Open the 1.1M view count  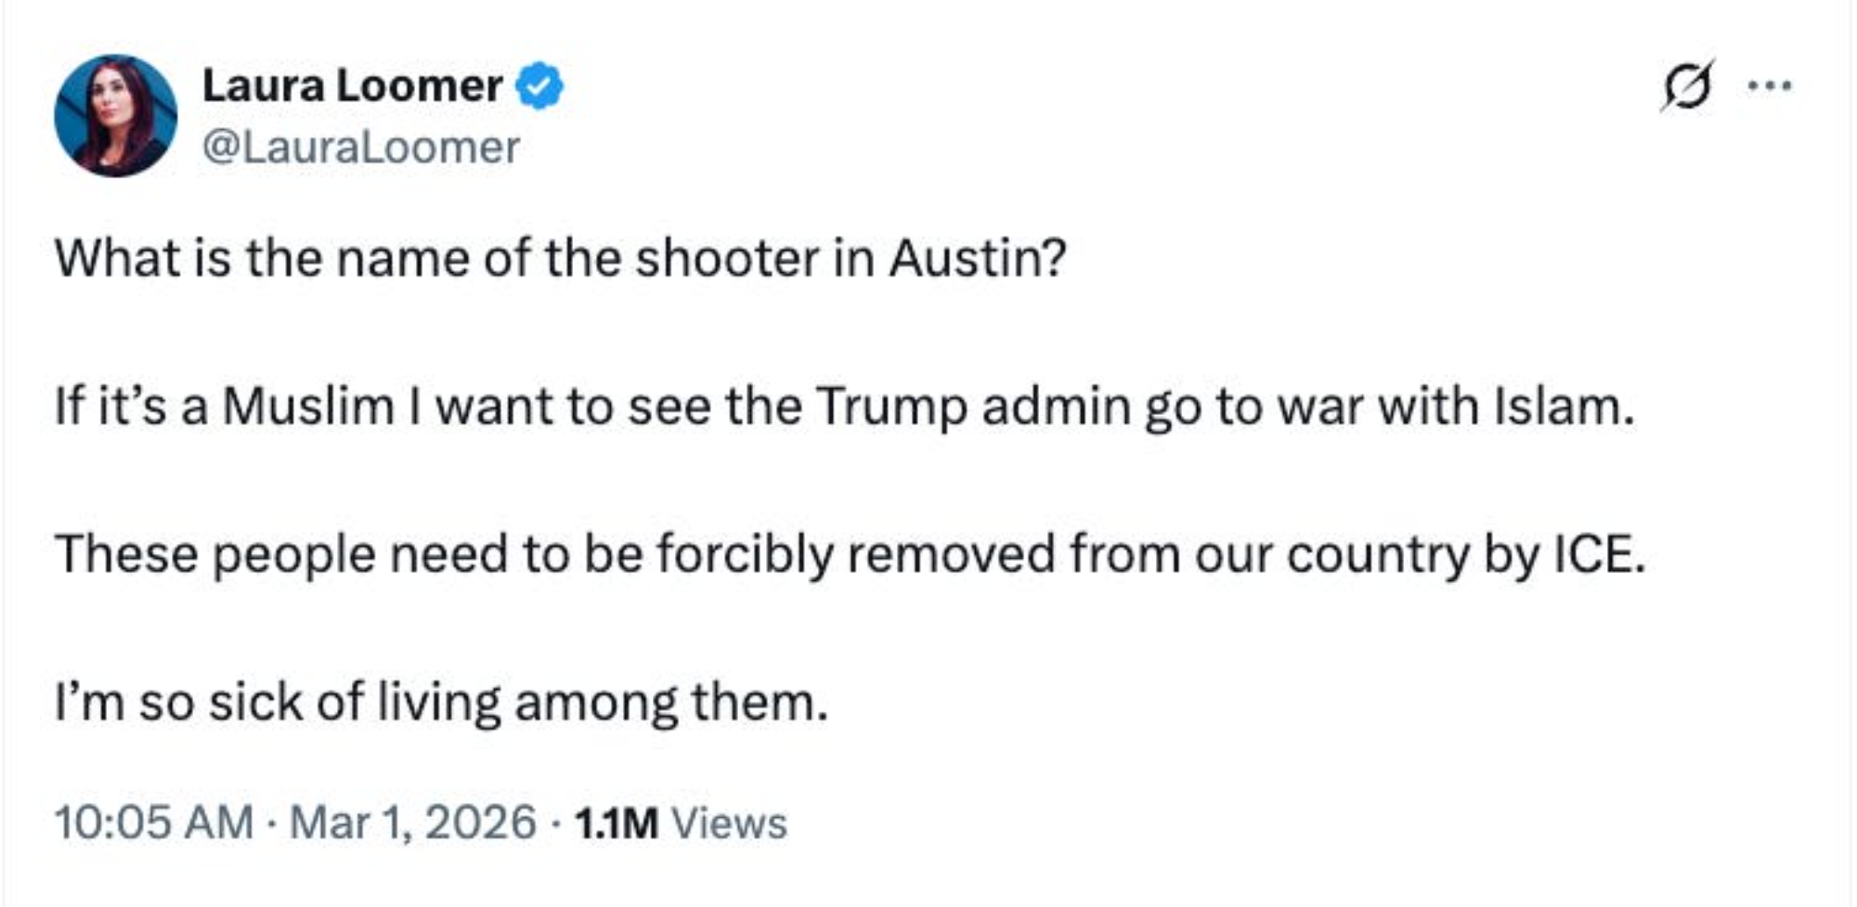[x=616, y=823]
